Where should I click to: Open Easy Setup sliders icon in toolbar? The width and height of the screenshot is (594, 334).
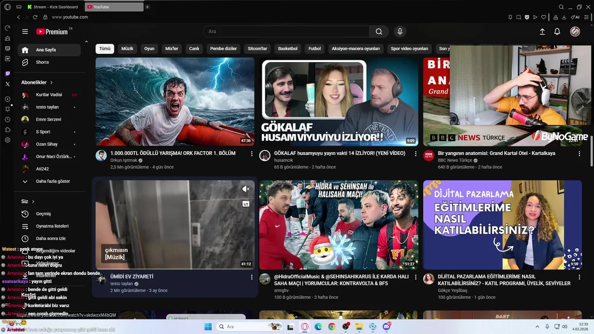[587, 17]
